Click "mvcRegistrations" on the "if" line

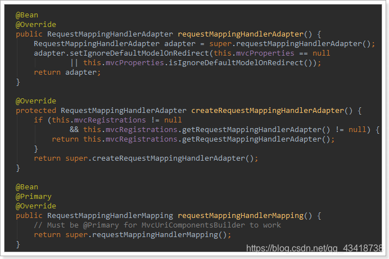click(110, 120)
